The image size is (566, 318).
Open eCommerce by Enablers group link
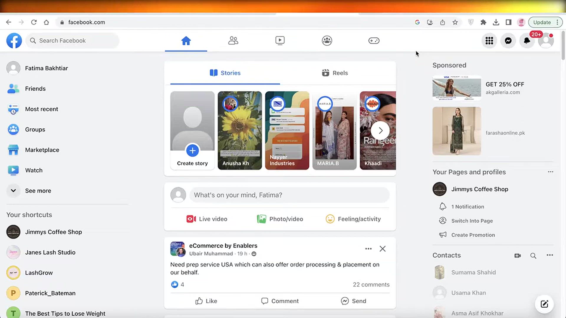223,246
